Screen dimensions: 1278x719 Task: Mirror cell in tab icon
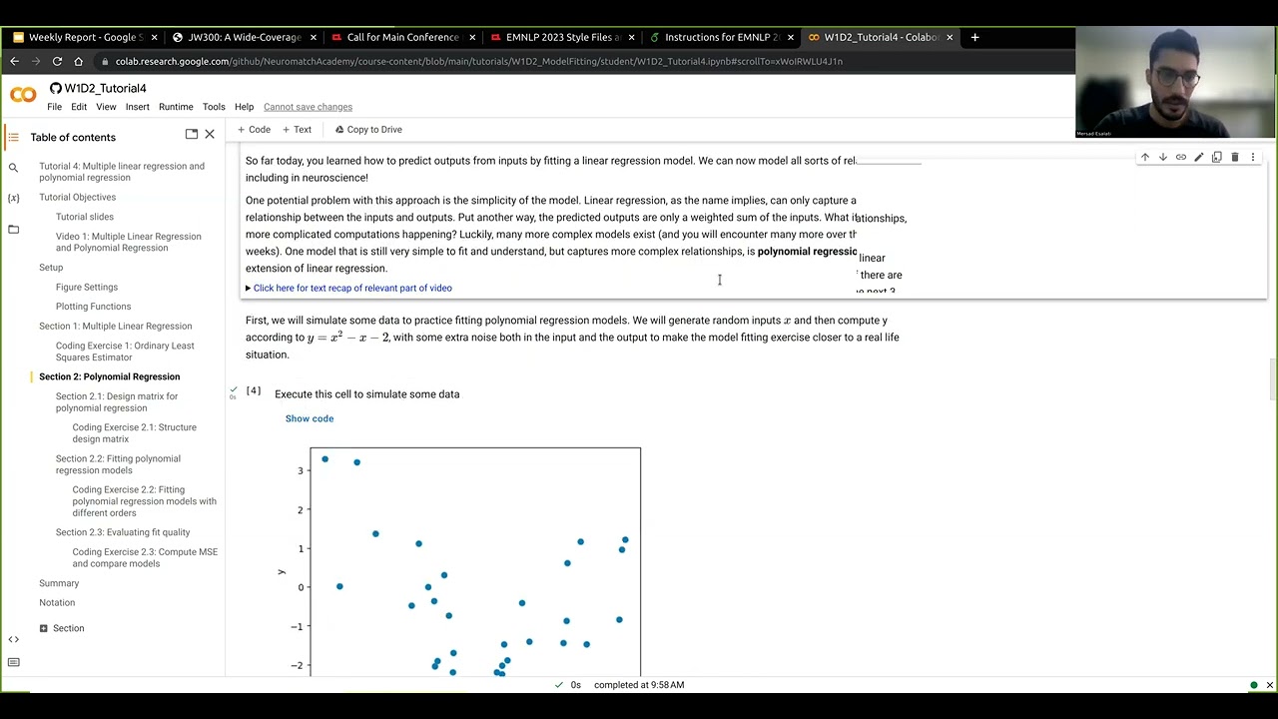pyautogui.click(x=1217, y=157)
